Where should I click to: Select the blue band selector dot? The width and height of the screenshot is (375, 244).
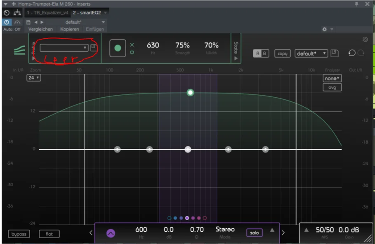(x=175, y=218)
